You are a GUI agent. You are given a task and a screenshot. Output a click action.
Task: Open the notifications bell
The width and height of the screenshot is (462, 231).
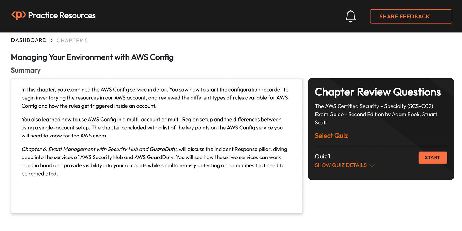(x=350, y=16)
